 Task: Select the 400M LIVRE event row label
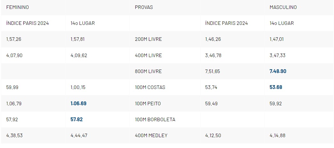click(148, 55)
